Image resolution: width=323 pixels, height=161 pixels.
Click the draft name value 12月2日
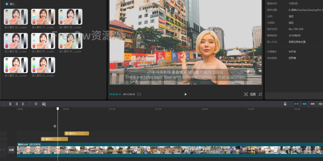pyautogui.click(x=293, y=3)
